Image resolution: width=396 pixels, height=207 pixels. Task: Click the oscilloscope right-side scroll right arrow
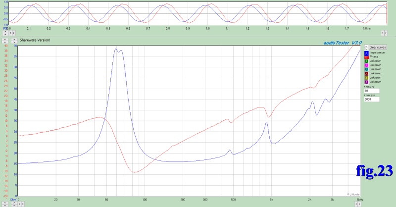point(386,33)
